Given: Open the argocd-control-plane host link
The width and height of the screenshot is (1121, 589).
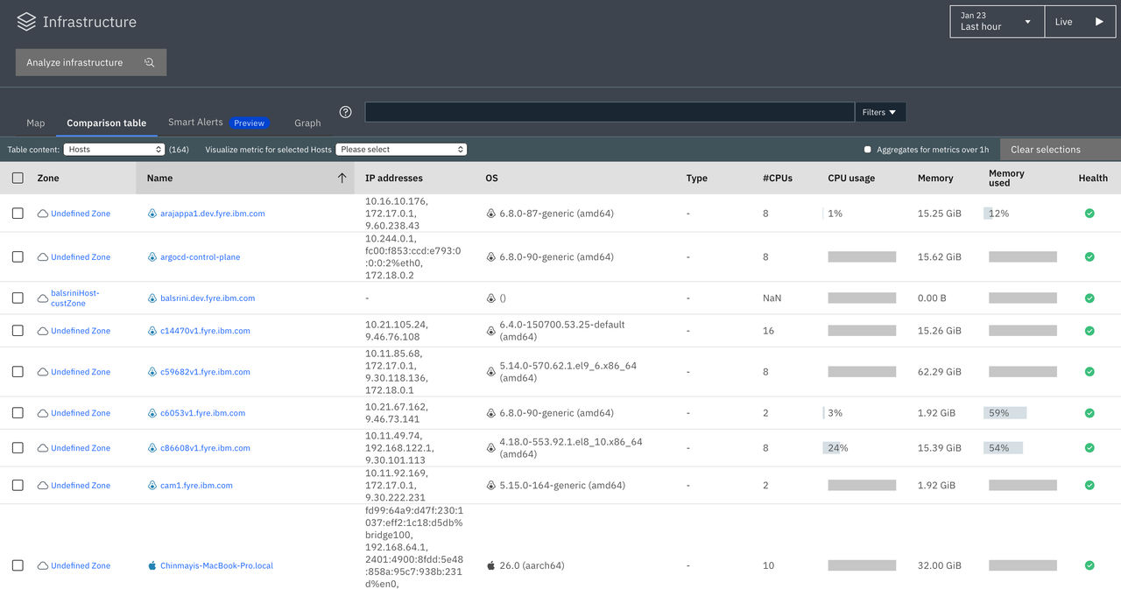Looking at the screenshot, I should click(200, 257).
